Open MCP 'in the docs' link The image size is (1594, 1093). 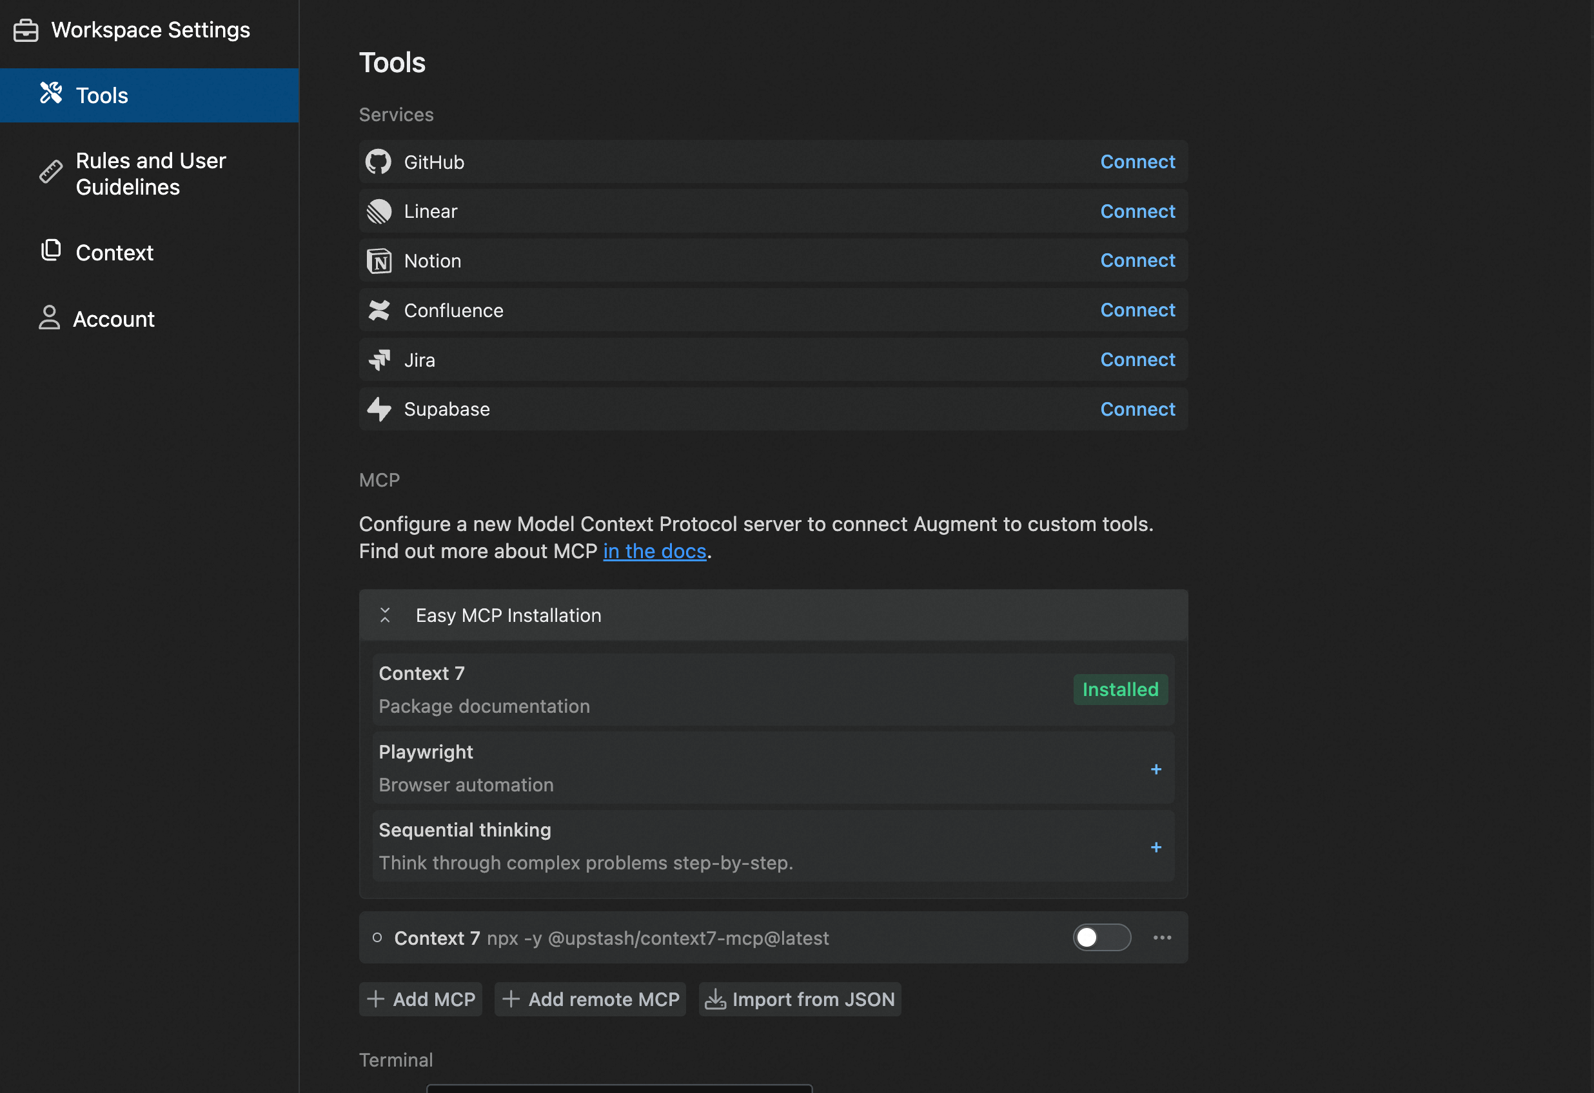click(x=655, y=551)
